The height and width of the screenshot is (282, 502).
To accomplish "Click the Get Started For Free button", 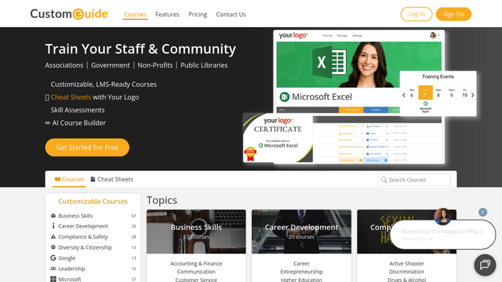I will pos(87,148).
